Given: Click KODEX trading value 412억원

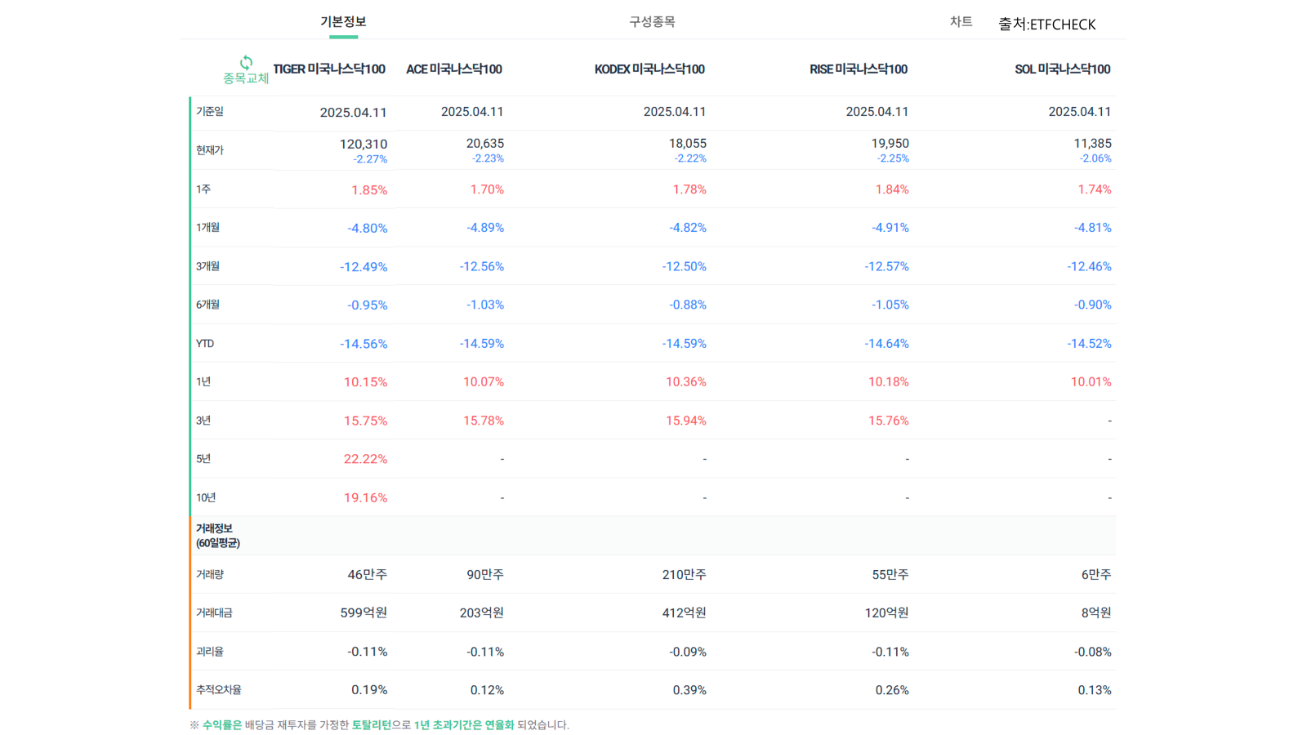Looking at the screenshot, I should coord(685,613).
